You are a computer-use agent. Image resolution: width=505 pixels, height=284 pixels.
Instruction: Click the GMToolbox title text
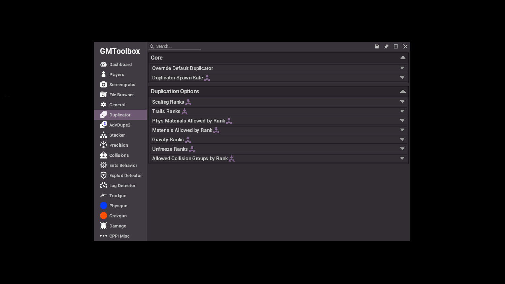tap(120, 51)
